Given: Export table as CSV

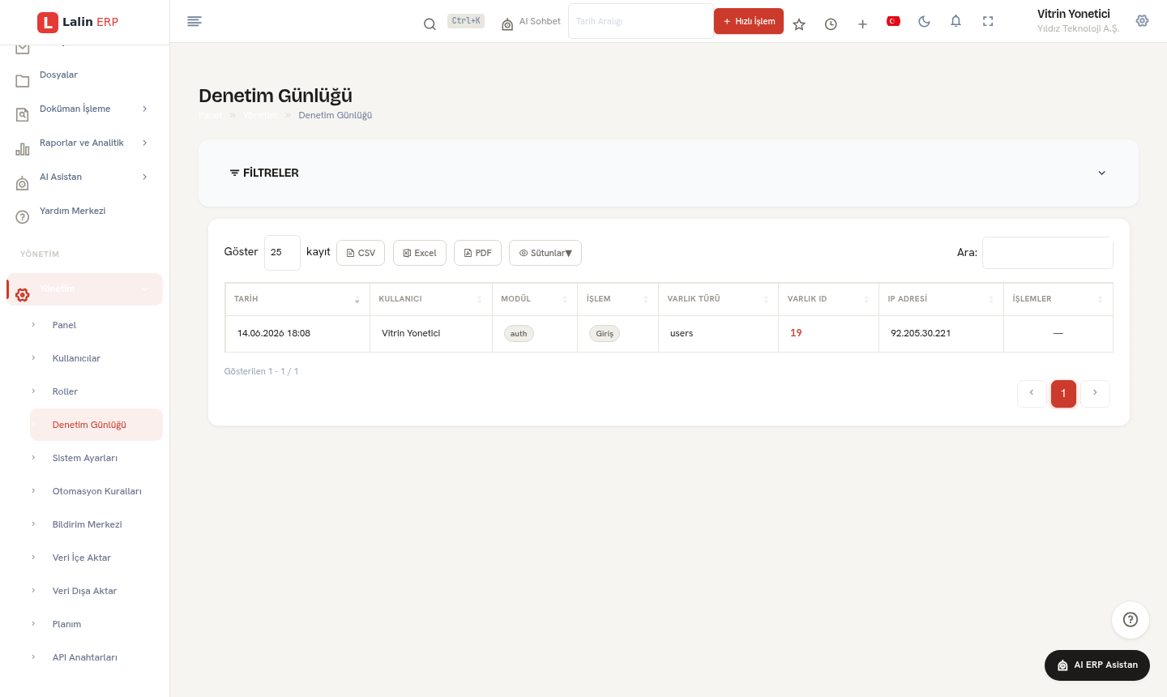Looking at the screenshot, I should [x=361, y=253].
